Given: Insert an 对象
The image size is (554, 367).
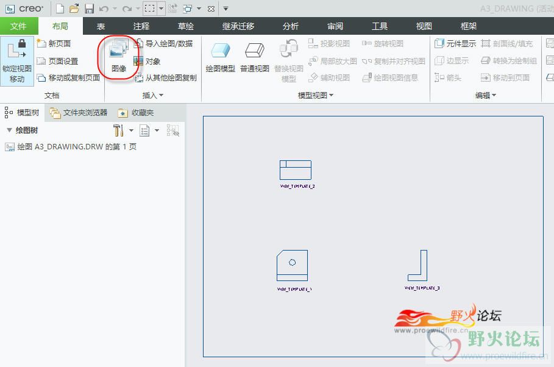Looking at the screenshot, I should pyautogui.click(x=147, y=61).
